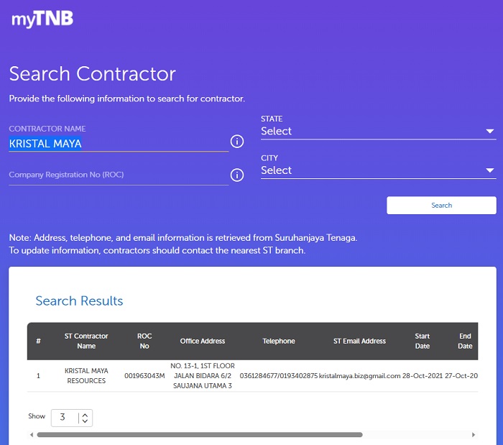Select KRISTAL MAYA RESOURCES cell
This screenshot has height=445, width=503.
86,376
